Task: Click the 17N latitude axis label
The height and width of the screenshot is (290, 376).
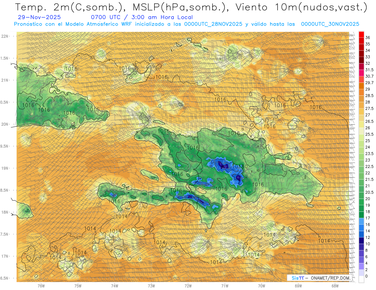Action: coord(5,256)
